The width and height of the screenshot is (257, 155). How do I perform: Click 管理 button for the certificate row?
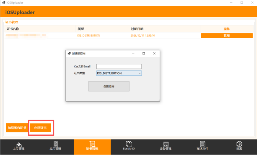pyautogui.click(x=227, y=36)
